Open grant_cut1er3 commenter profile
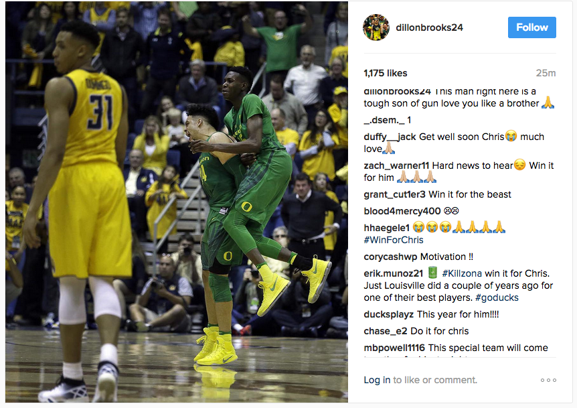Screen dimensions: 577x408 pos(394,194)
